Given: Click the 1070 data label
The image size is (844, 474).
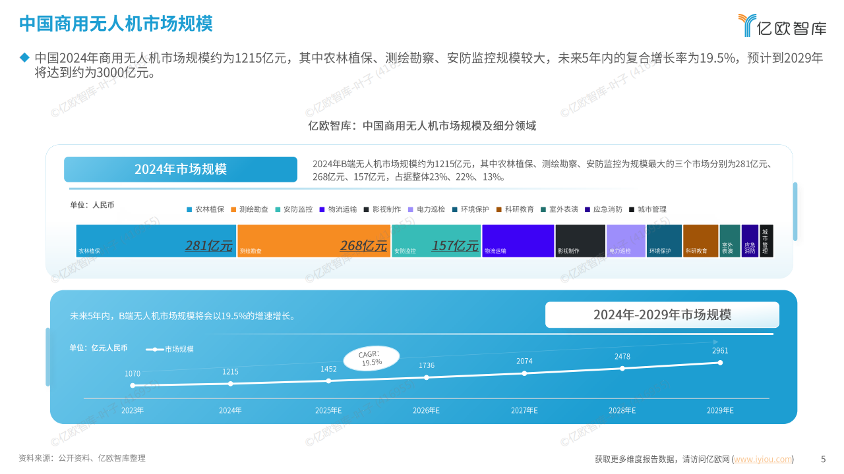Looking at the screenshot, I should click(133, 373).
